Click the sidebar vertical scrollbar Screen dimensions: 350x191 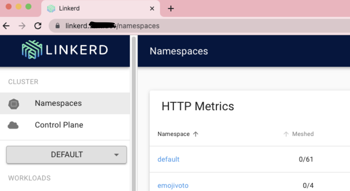point(134,113)
